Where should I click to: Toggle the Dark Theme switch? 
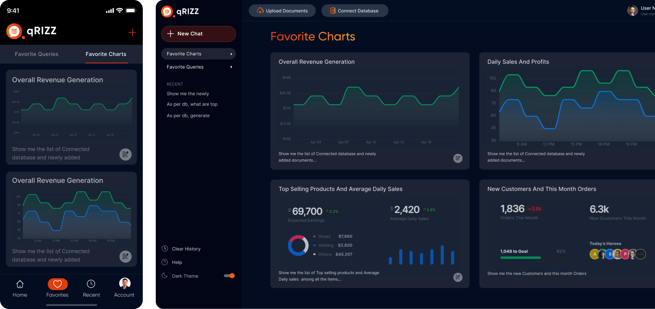click(229, 276)
